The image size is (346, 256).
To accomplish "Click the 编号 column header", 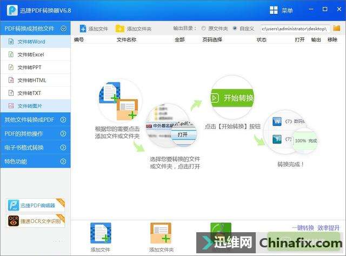I will point(79,40).
